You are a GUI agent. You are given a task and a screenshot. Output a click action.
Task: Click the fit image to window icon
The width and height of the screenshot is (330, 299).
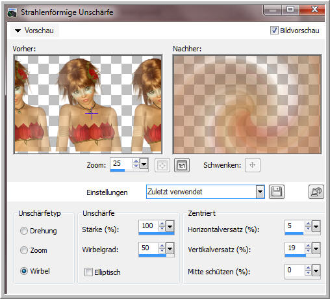[x=162, y=165]
